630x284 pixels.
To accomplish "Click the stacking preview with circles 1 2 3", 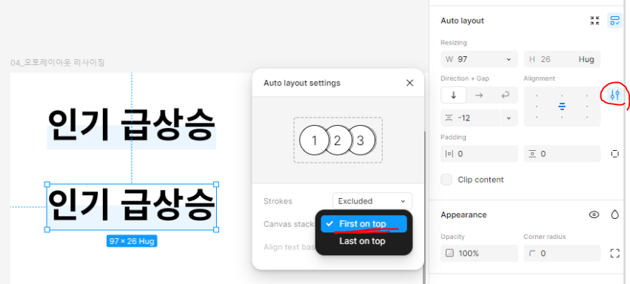I will tap(338, 140).
